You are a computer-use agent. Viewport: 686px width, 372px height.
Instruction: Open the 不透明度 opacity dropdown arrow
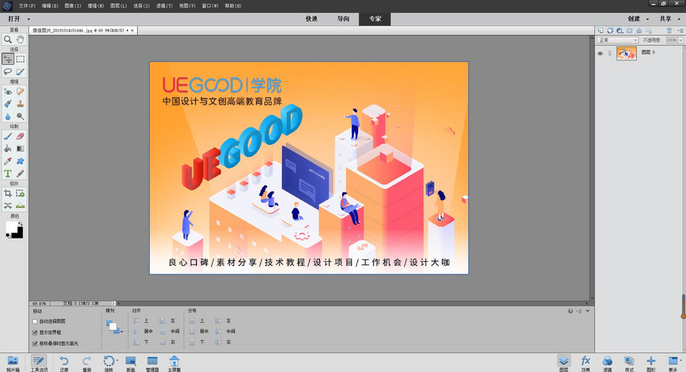point(681,40)
